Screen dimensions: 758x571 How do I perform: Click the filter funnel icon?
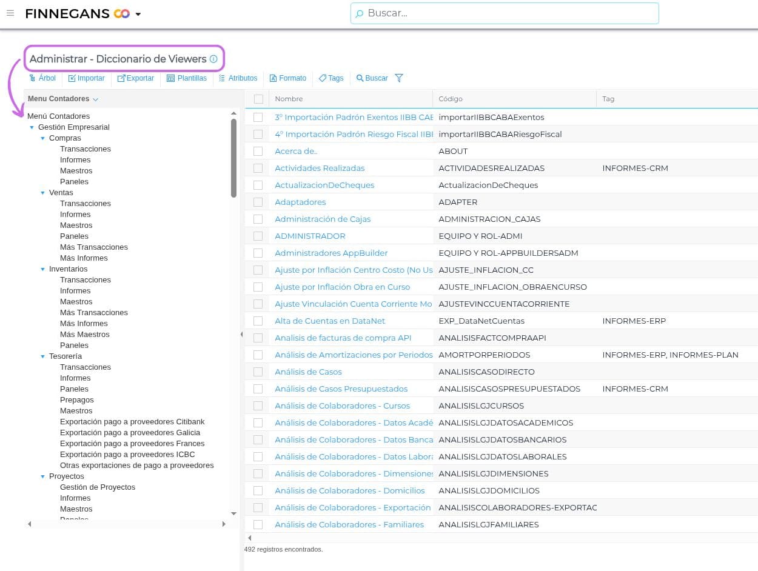coord(399,78)
